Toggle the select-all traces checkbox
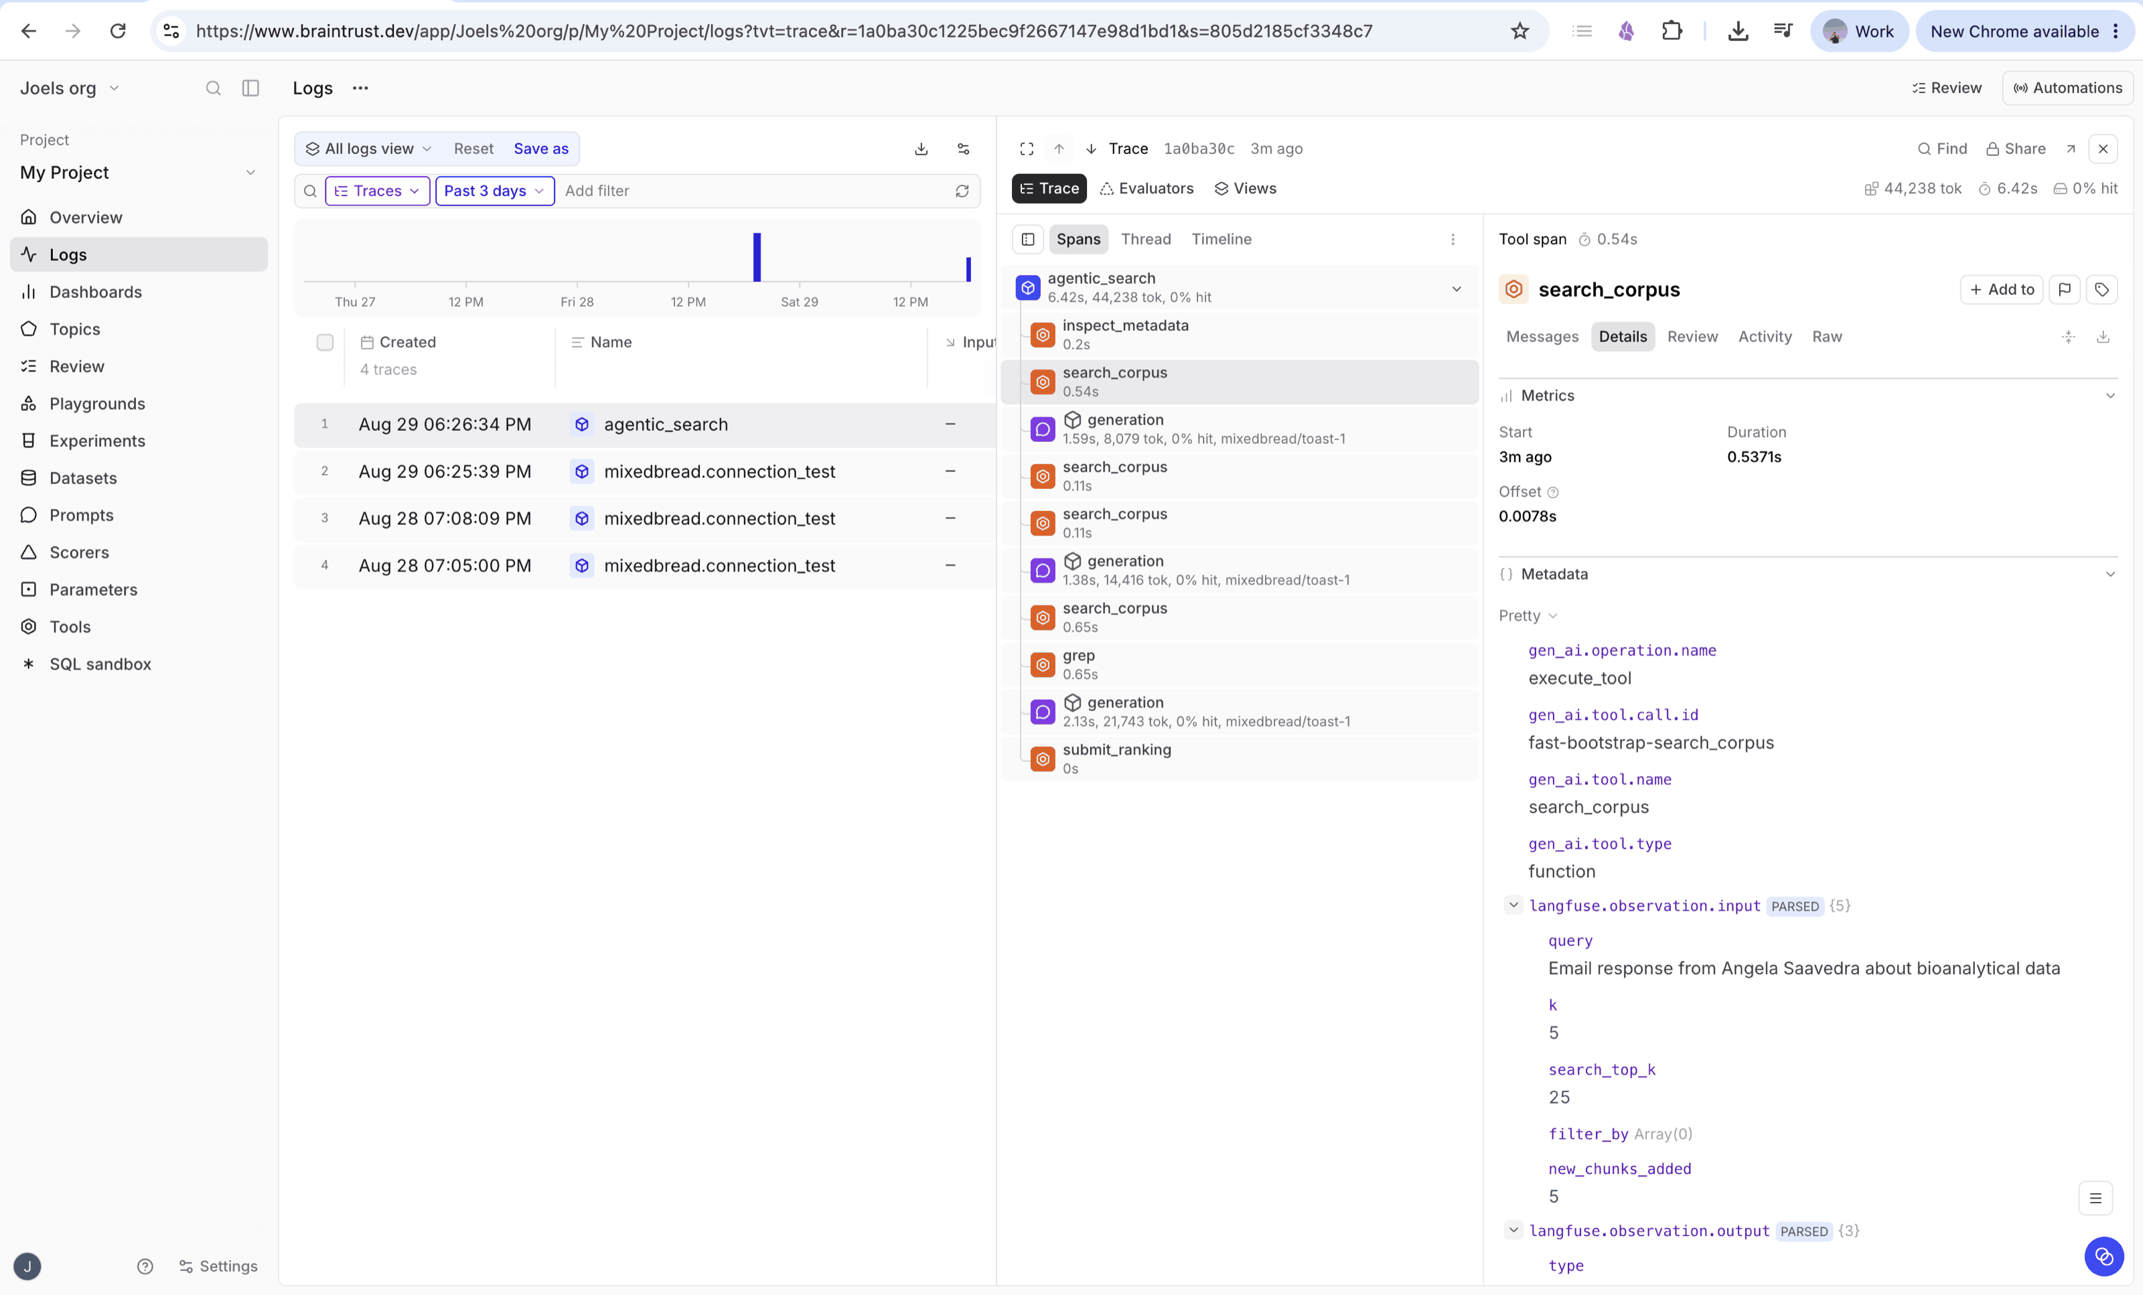This screenshot has width=2143, height=1295. pos(324,343)
